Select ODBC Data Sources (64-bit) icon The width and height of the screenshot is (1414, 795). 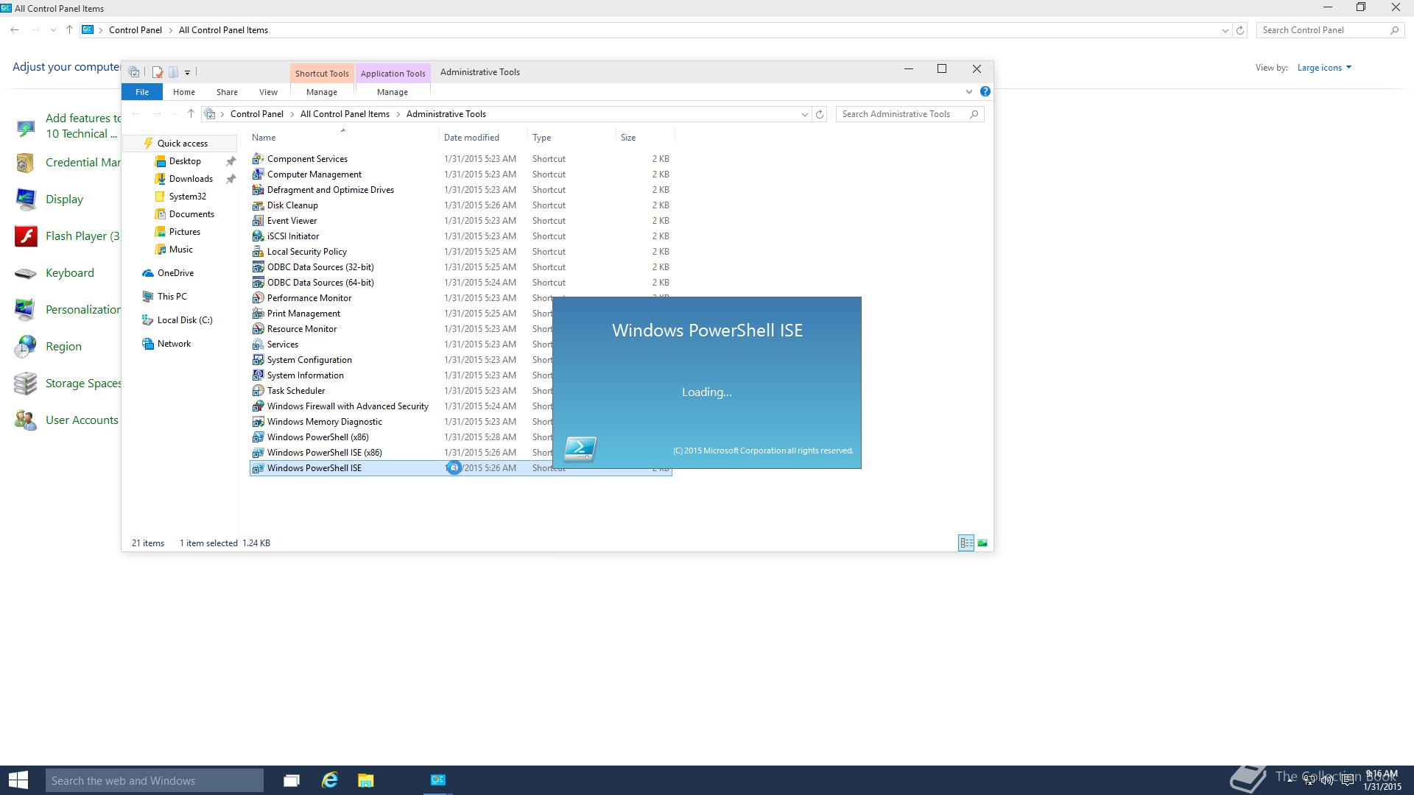click(x=258, y=283)
